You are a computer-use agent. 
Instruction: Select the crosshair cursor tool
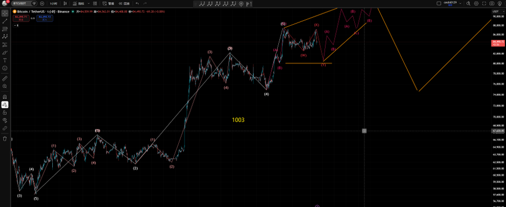click(x=5, y=13)
